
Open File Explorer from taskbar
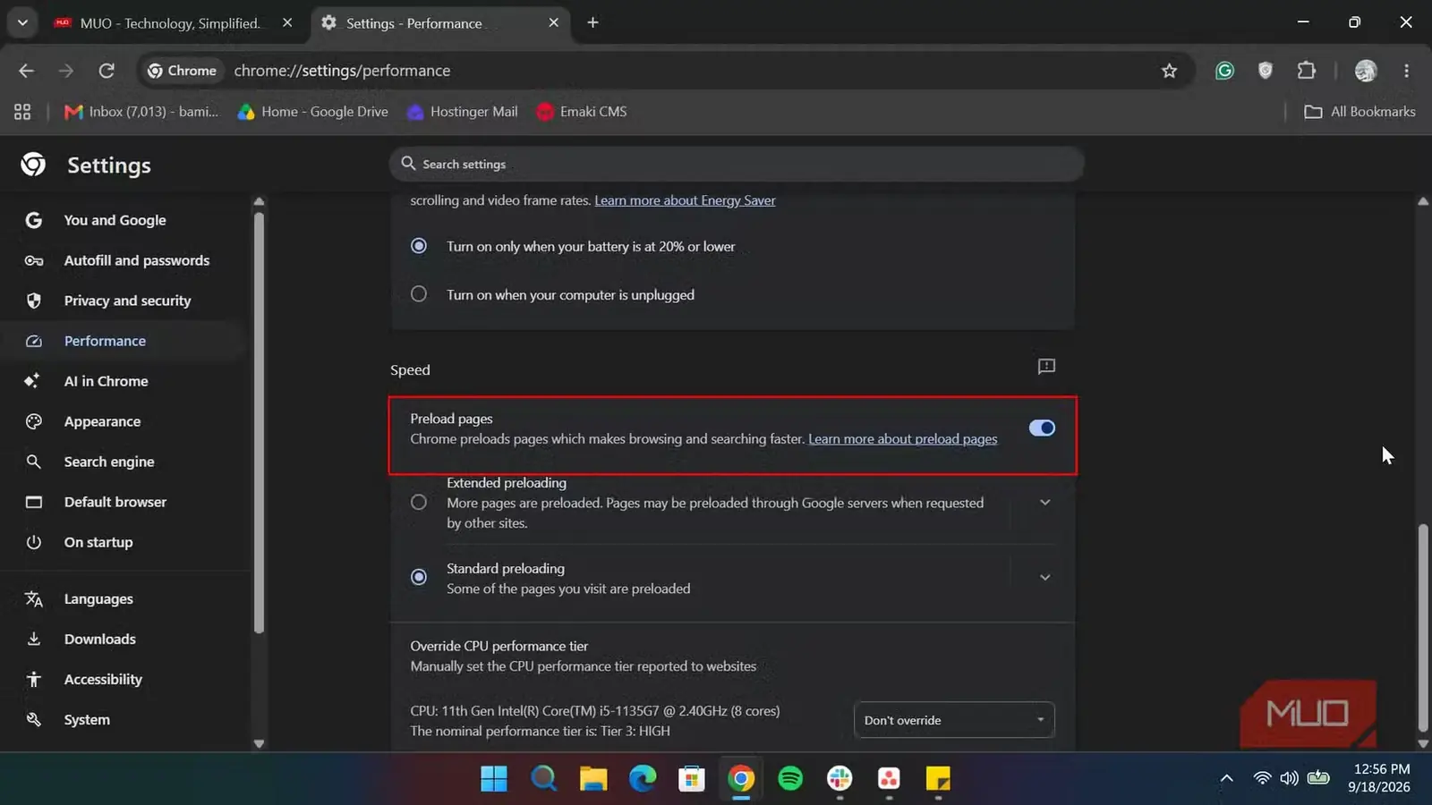click(x=592, y=779)
